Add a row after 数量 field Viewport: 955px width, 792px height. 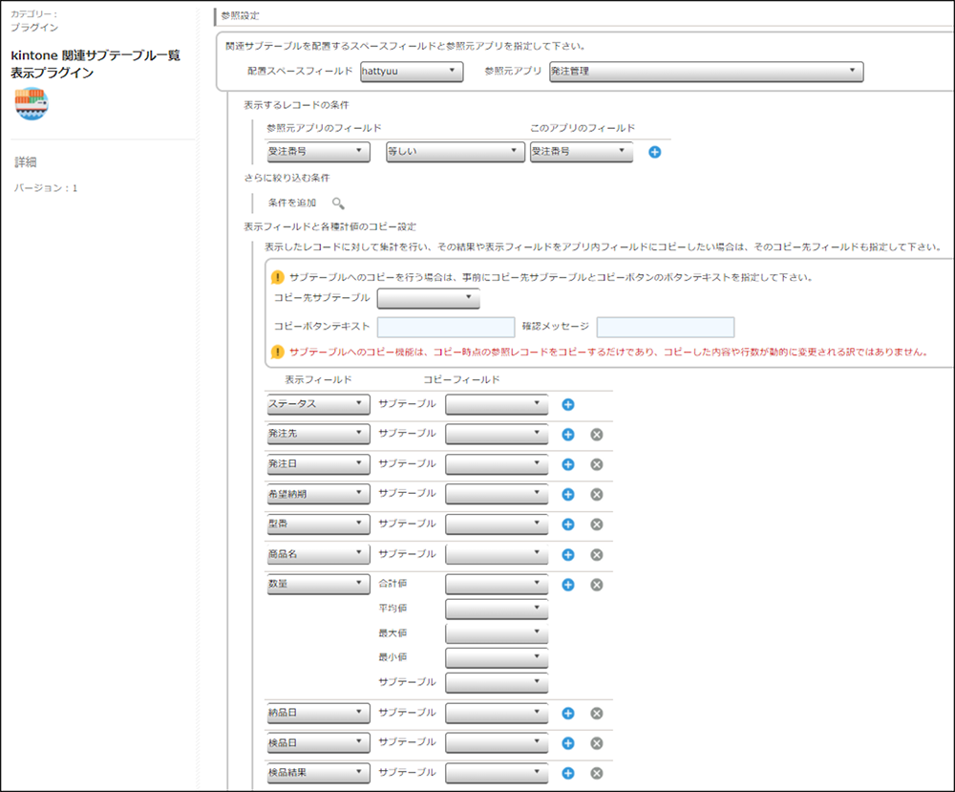click(x=568, y=585)
